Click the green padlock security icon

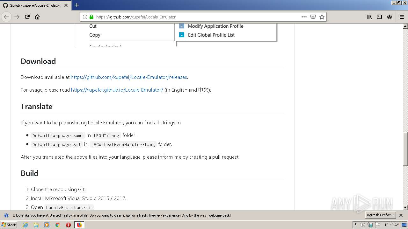point(91,17)
